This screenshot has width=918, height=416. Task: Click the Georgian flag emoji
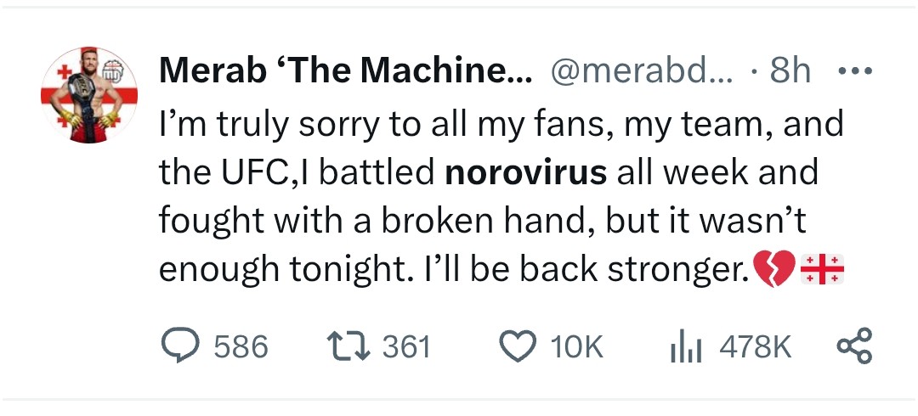822,270
